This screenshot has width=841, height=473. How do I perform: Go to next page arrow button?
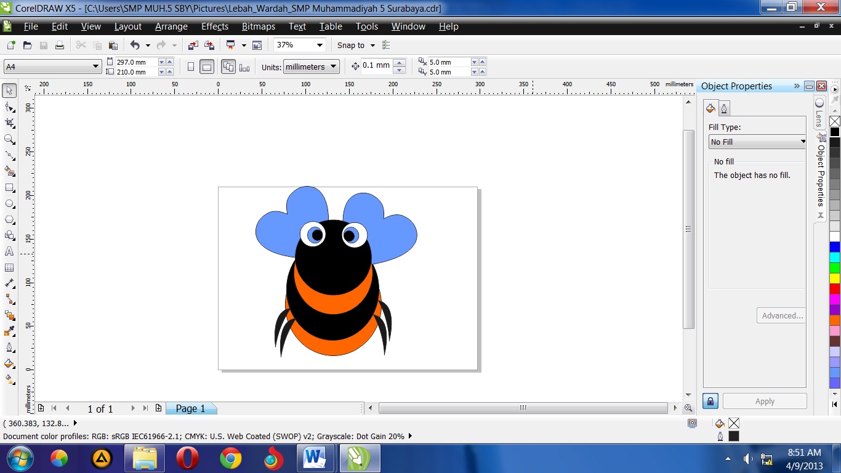tap(132, 408)
